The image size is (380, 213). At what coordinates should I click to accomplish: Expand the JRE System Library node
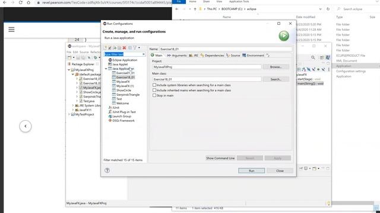[x=72, y=105]
